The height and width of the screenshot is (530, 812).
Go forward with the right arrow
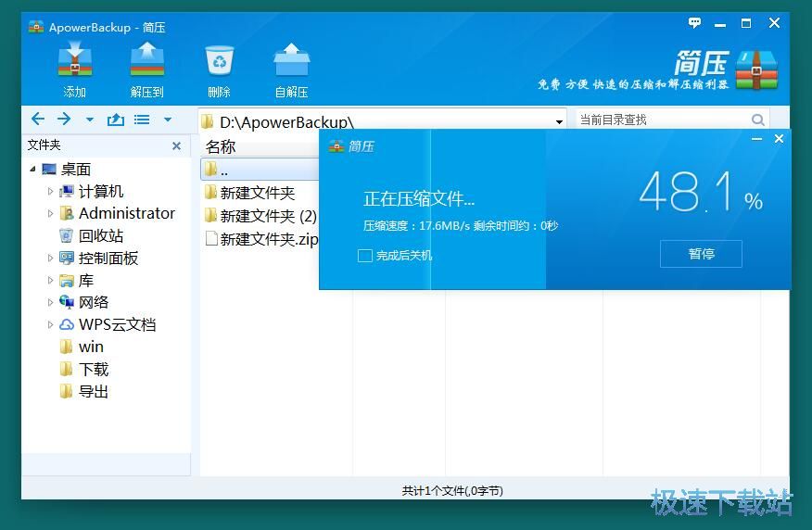click(x=64, y=119)
